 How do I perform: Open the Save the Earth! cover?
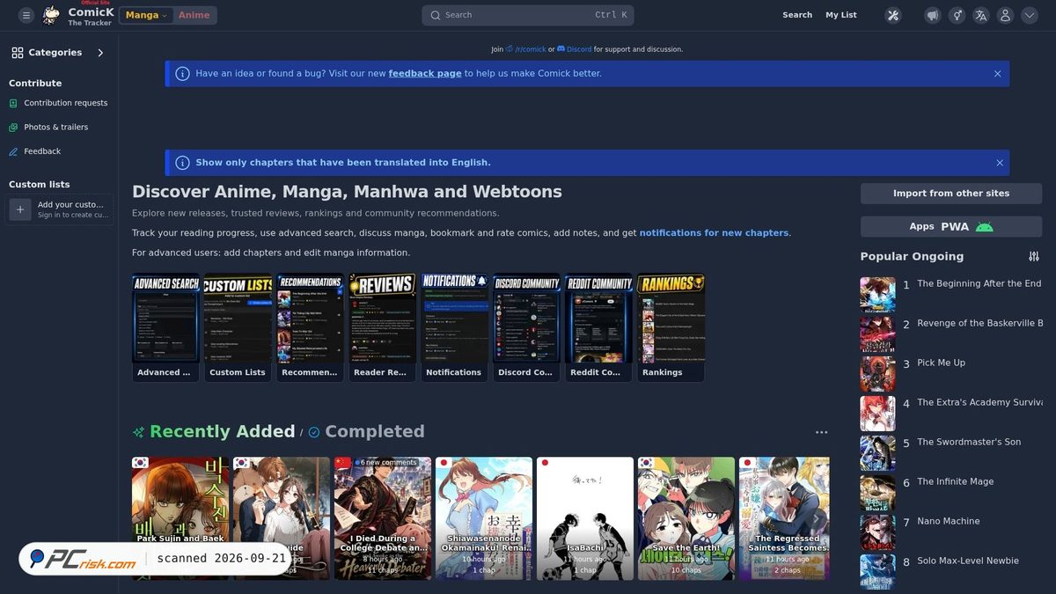tap(686, 518)
